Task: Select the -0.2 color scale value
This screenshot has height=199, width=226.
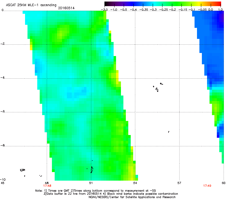Action: coord(173,10)
